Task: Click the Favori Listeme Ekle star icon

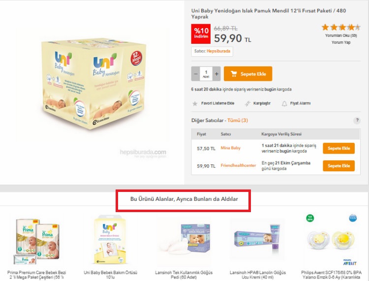Action: coord(195,104)
